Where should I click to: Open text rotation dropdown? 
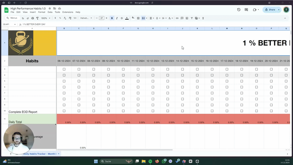click(x=171, y=18)
